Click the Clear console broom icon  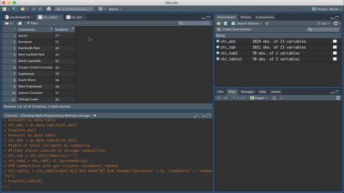click(196, 116)
